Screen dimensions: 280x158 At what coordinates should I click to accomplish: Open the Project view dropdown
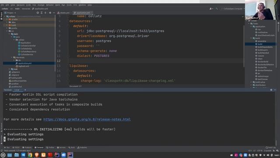[10, 13]
